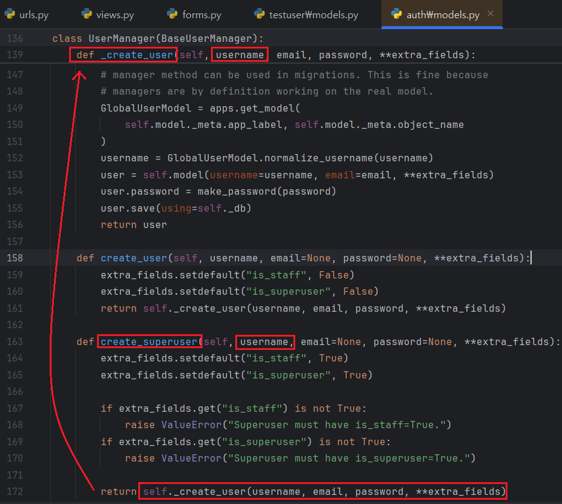This screenshot has height=504, width=562.
Task: Click the sticky class UserManager header line
Action: click(158, 39)
